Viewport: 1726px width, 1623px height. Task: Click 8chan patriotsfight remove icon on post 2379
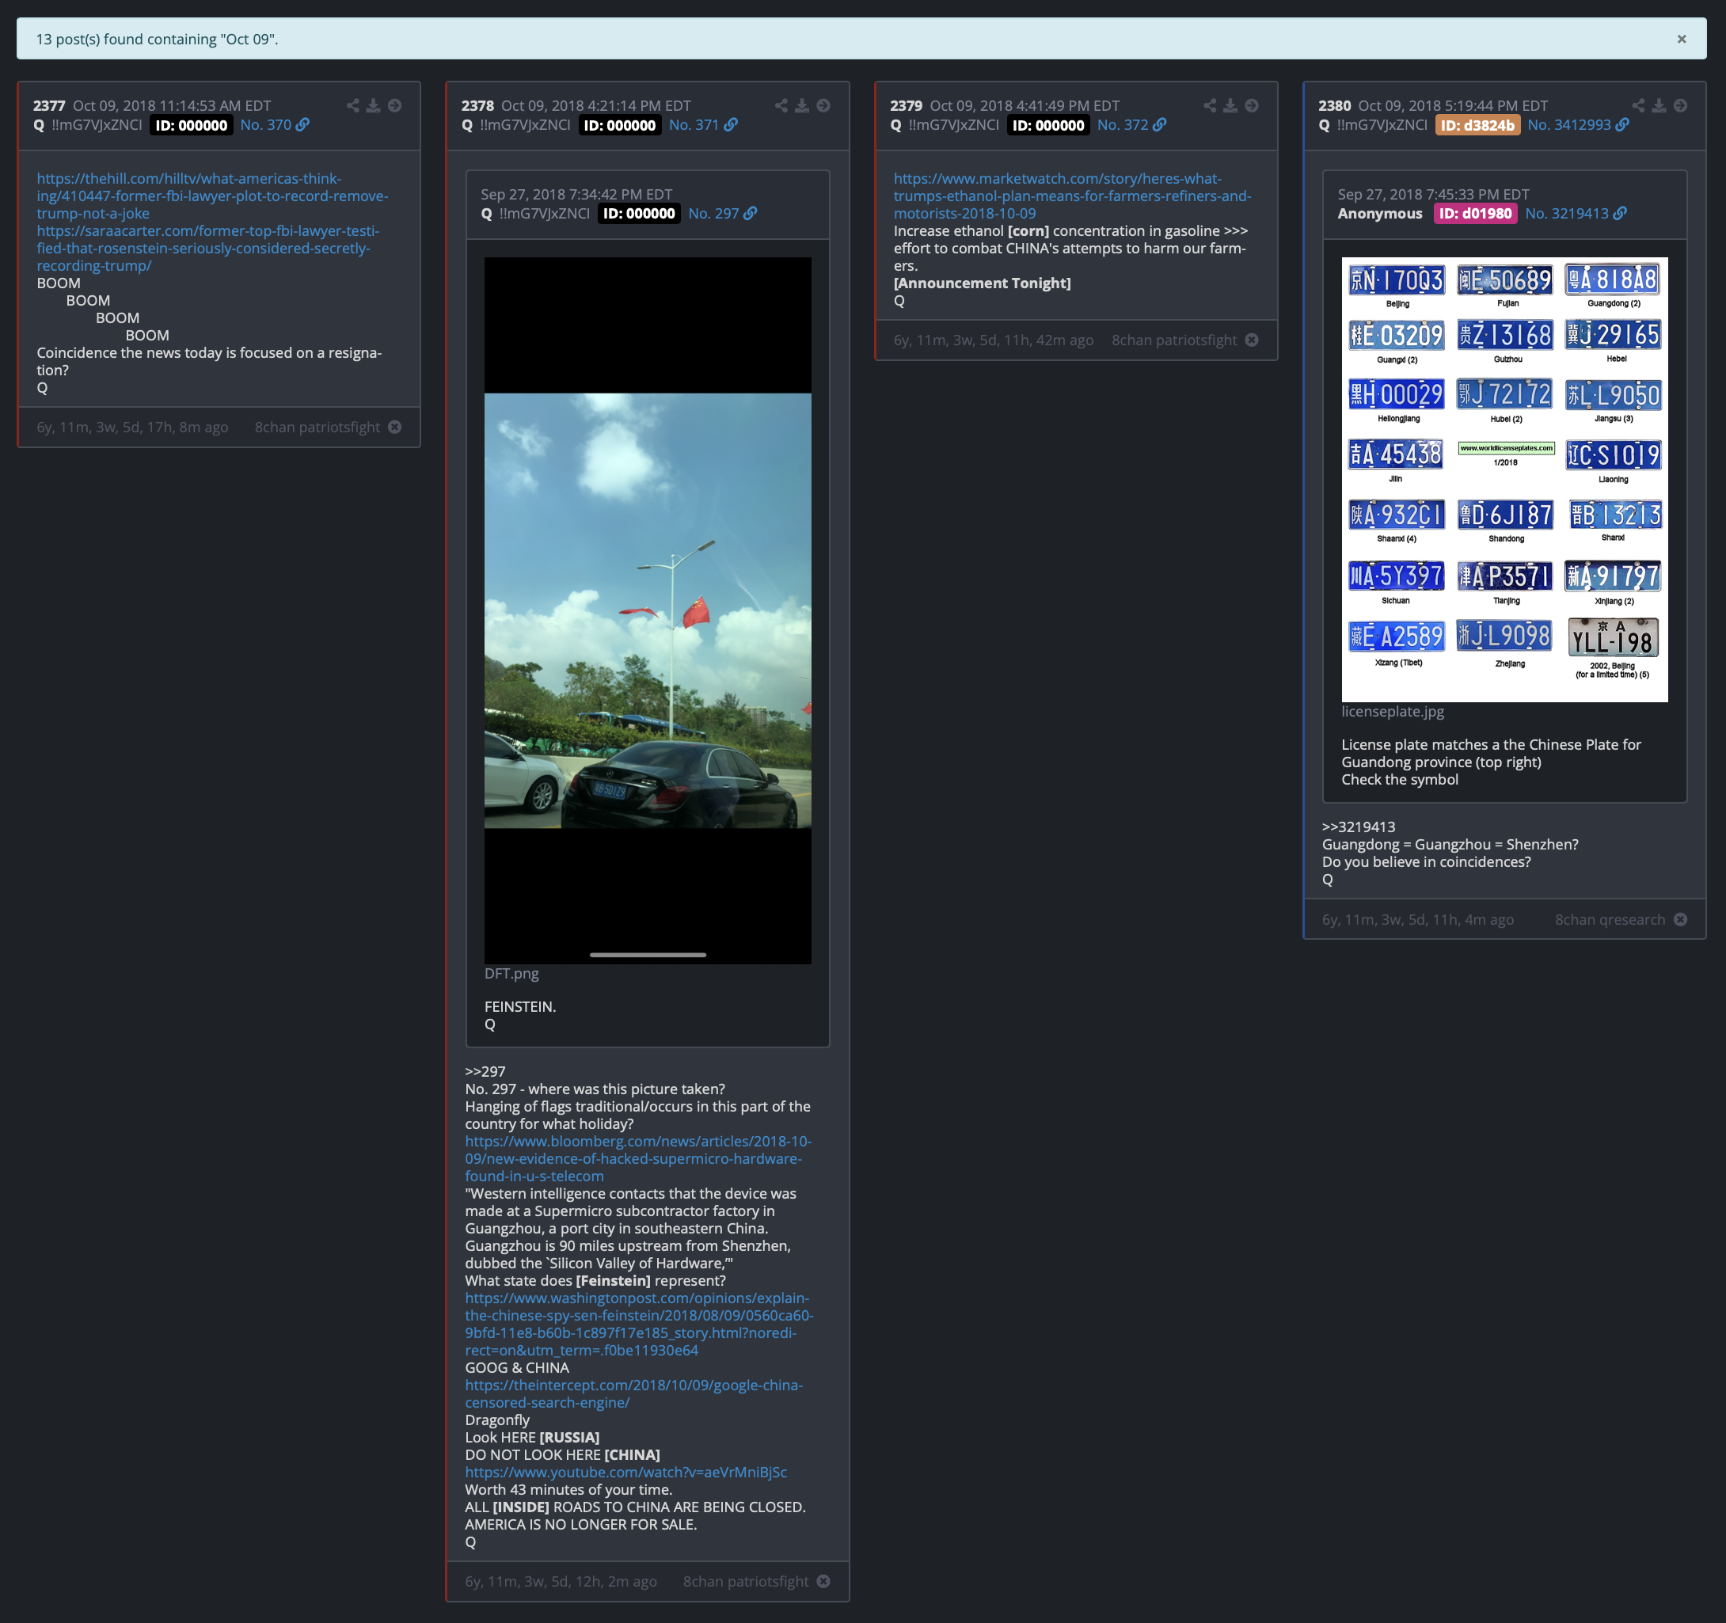pos(1251,340)
